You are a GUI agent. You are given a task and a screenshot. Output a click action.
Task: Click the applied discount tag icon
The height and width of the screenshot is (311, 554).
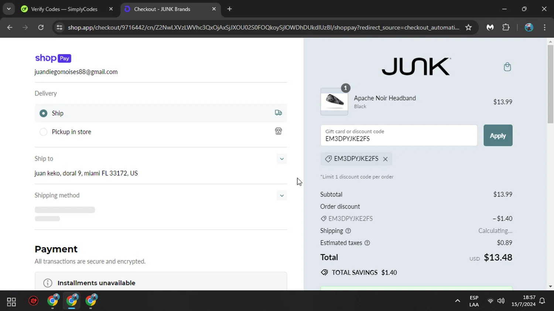(x=328, y=159)
